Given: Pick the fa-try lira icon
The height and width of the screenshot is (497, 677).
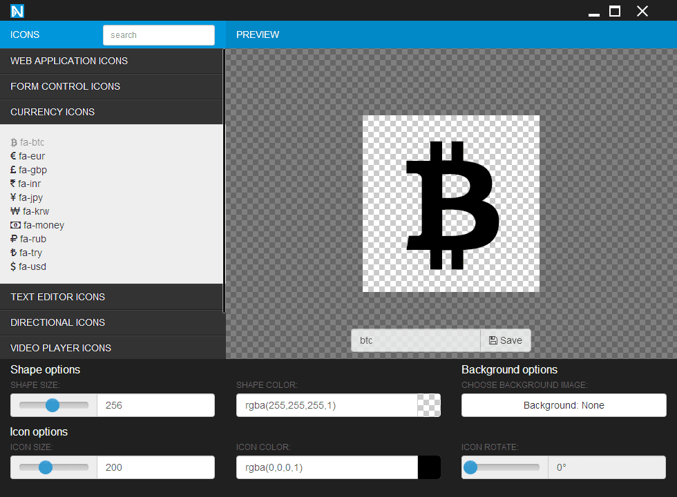Looking at the screenshot, I should pos(26,253).
